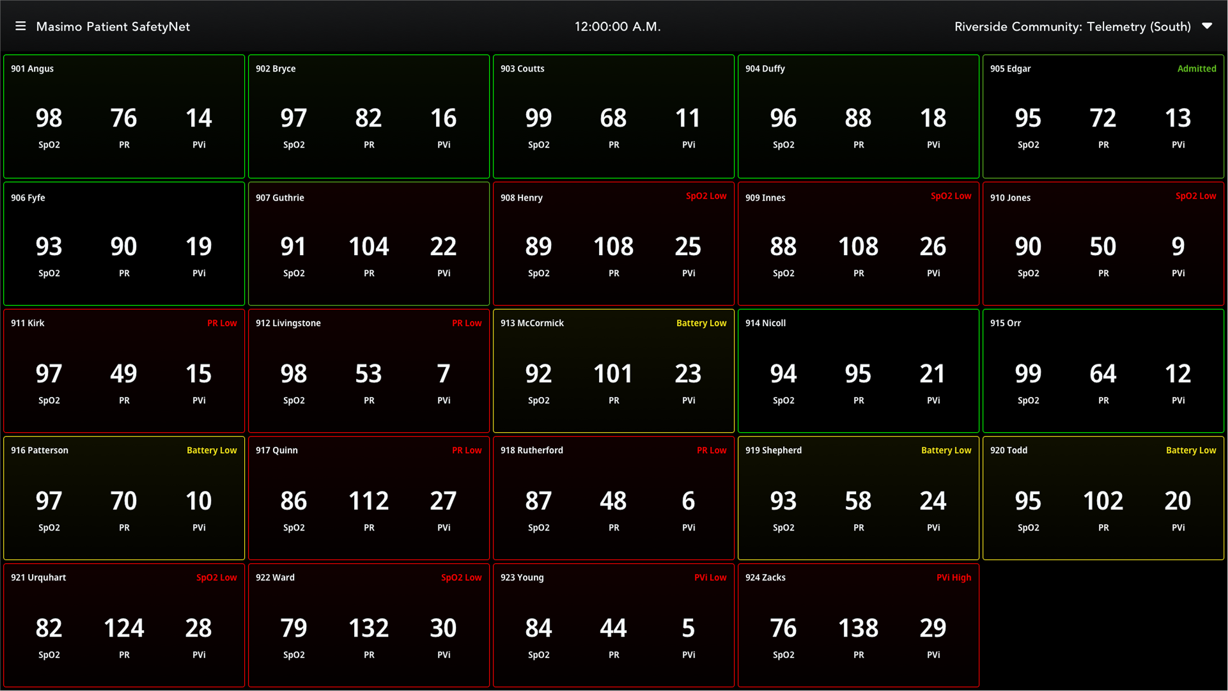
Task: Expand the unit selection dropdown arrow
Action: pyautogui.click(x=1207, y=26)
